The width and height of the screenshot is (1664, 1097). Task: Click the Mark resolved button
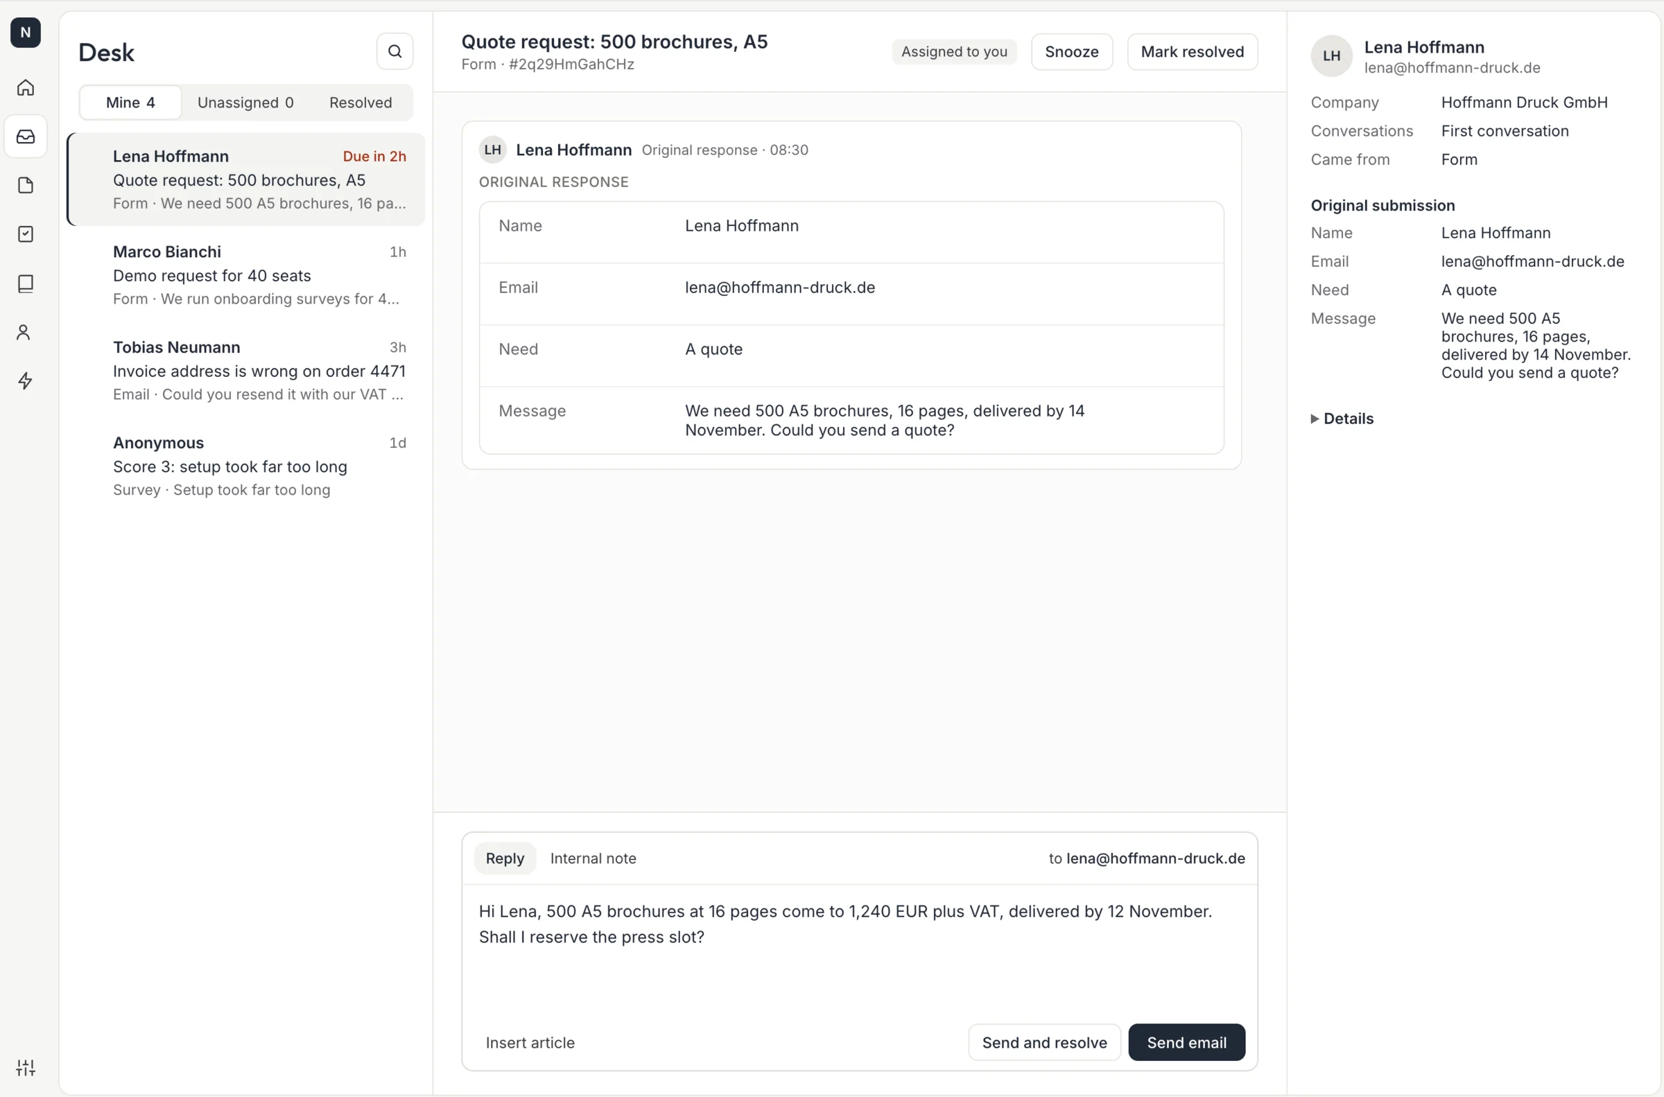click(1192, 52)
